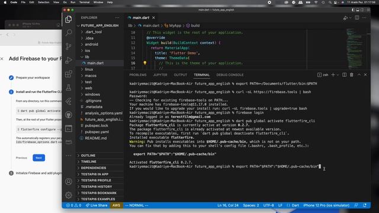Open Explorer more actions ellipsis

pyautogui.click(x=117, y=18)
